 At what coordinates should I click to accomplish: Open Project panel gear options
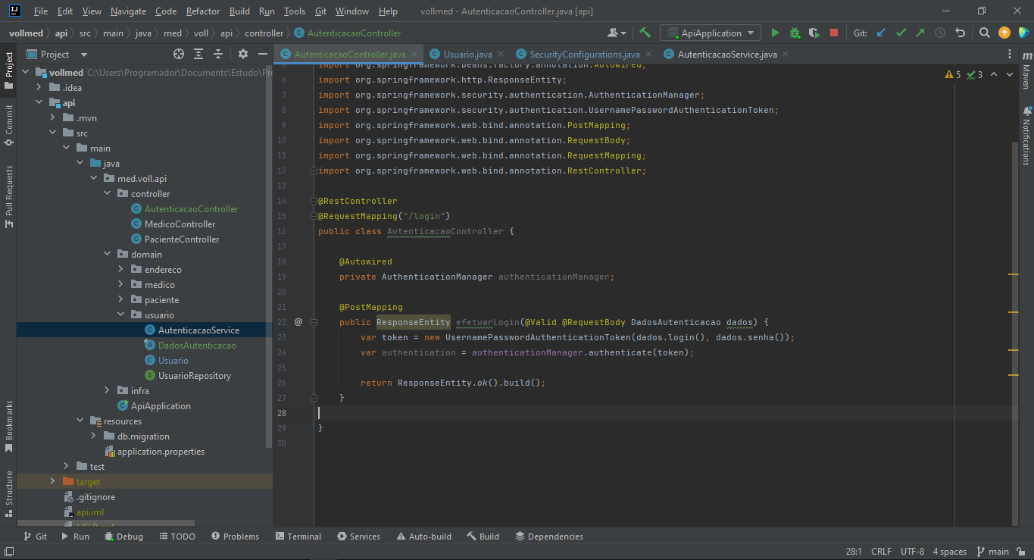point(243,54)
